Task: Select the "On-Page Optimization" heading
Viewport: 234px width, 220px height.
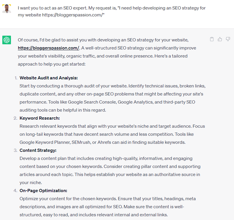Action: [43, 191]
